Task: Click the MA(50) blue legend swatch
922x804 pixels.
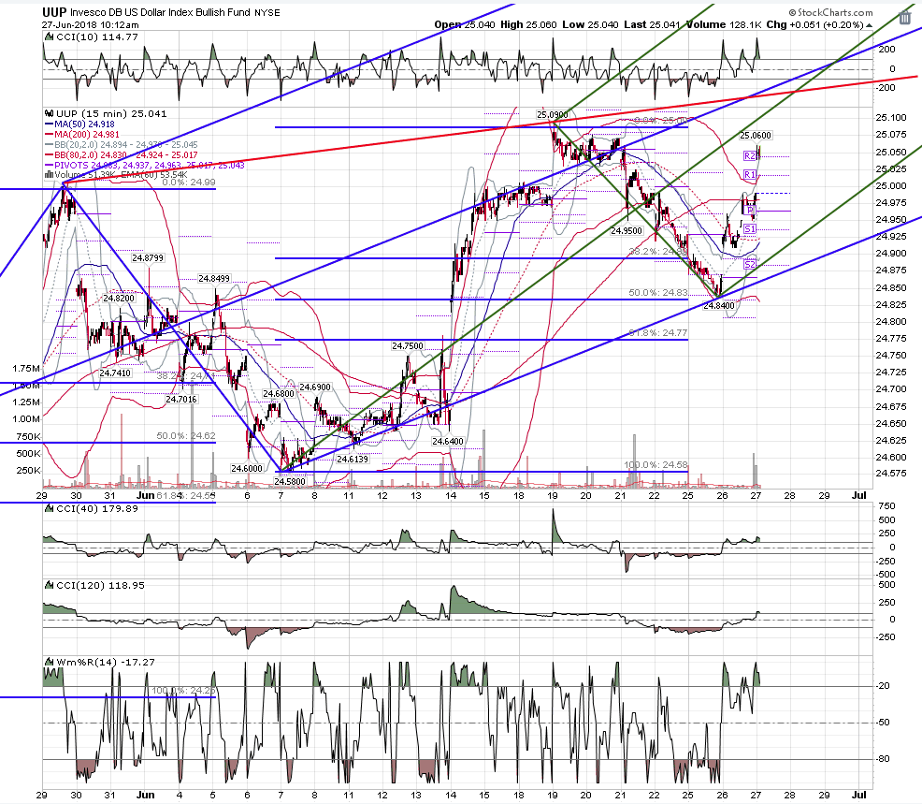Action: [50, 124]
